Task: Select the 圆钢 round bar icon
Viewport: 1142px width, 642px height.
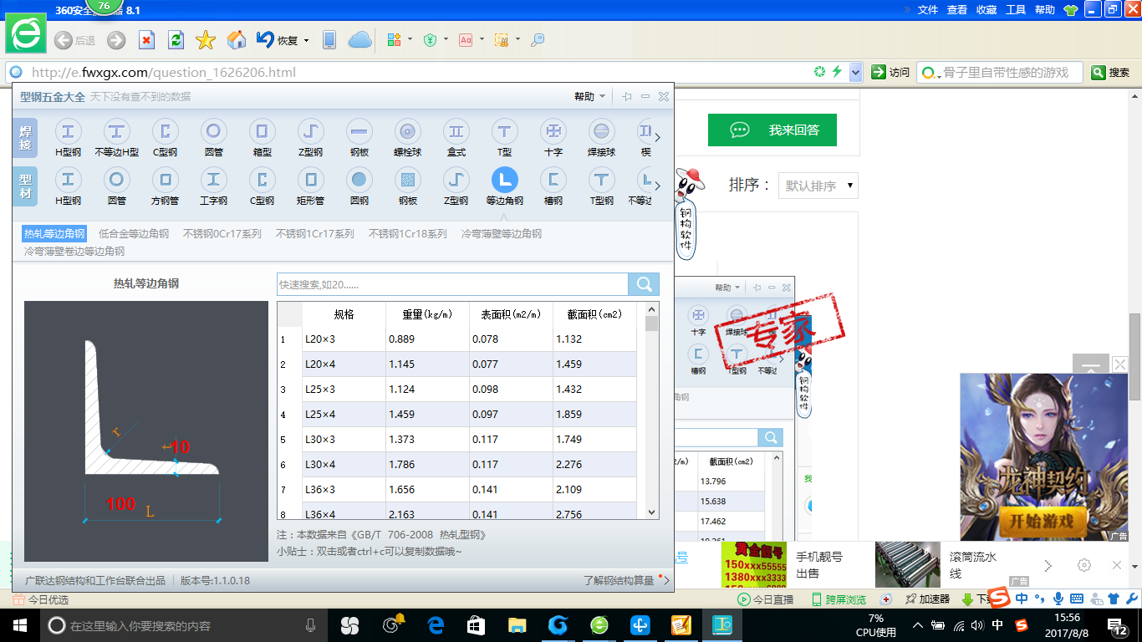Action: 359,180
